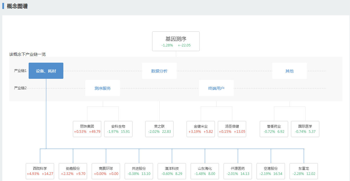Open the 空港股份 stock card
350x181 pixels.
271,171
